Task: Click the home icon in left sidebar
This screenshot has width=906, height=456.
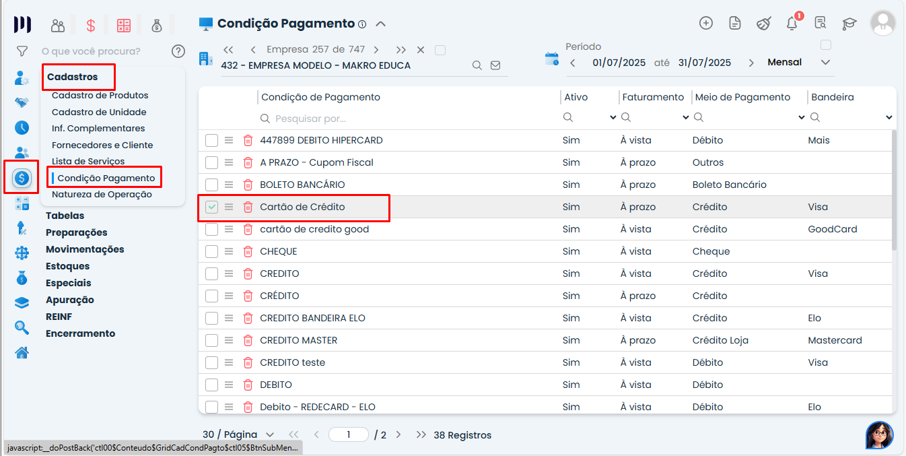Action: click(22, 352)
